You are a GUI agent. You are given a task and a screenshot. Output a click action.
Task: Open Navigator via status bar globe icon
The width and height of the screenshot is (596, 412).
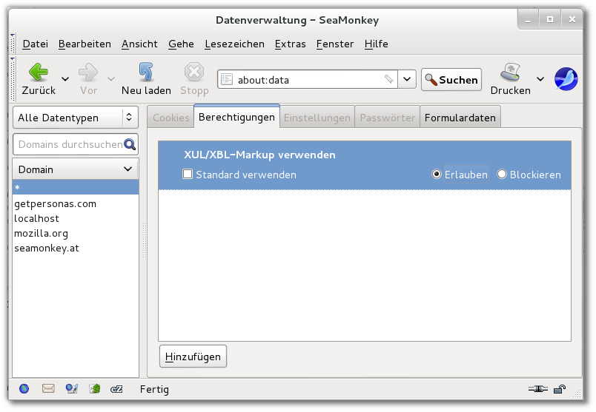24,388
